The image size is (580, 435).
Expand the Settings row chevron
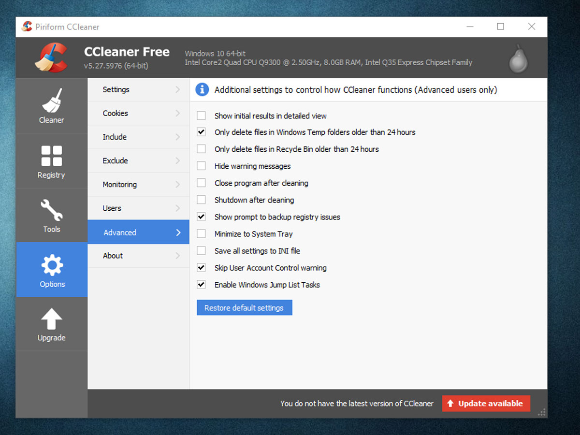point(178,89)
